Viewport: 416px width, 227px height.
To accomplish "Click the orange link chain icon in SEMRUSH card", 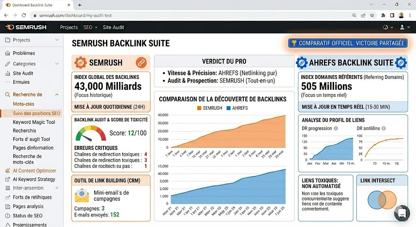I will pos(141,63).
